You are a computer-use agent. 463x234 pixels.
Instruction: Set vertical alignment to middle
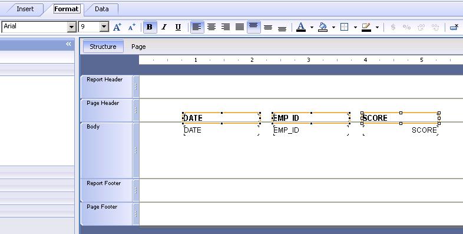click(268, 27)
